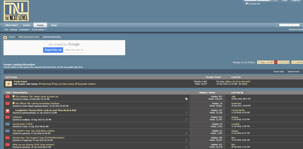Click the next-page arrow in the pagination bar
Viewport: 303px width, 149px height.
pos(294,62)
